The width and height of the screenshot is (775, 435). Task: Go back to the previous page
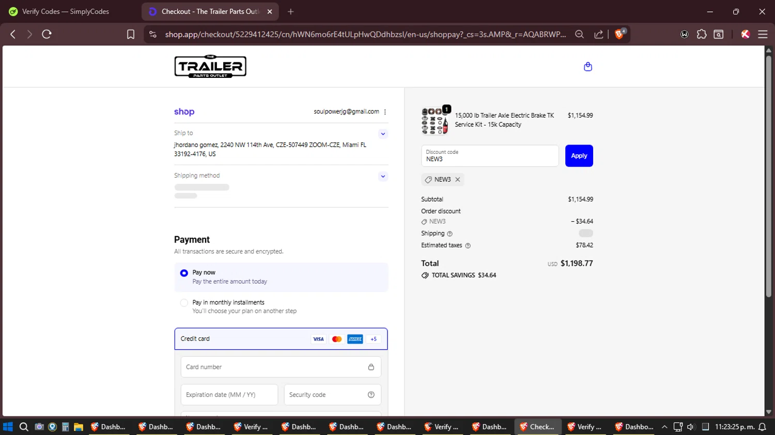[13, 34]
